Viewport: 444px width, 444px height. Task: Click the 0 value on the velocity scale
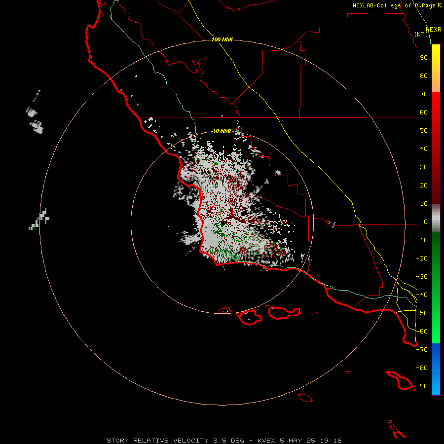[426, 222]
